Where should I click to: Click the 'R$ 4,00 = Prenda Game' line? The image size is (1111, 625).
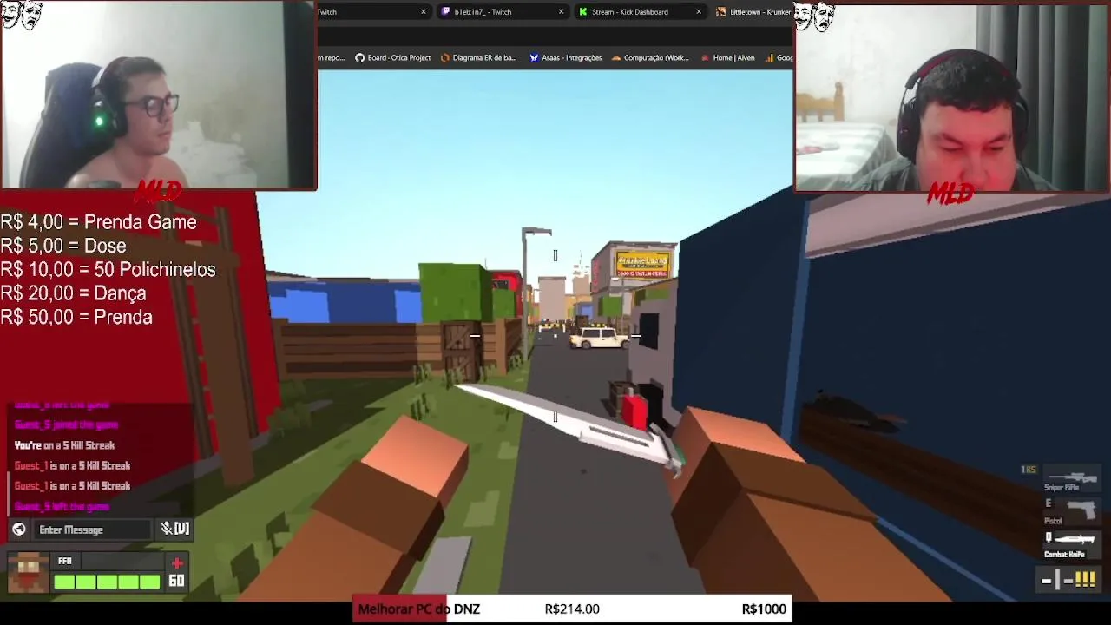[x=98, y=222]
